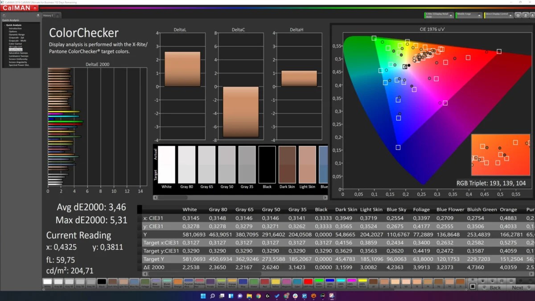Viewport: 535px width, 301px height.
Task: Select the 100% Red patch in bottom strip
Action: [308, 283]
